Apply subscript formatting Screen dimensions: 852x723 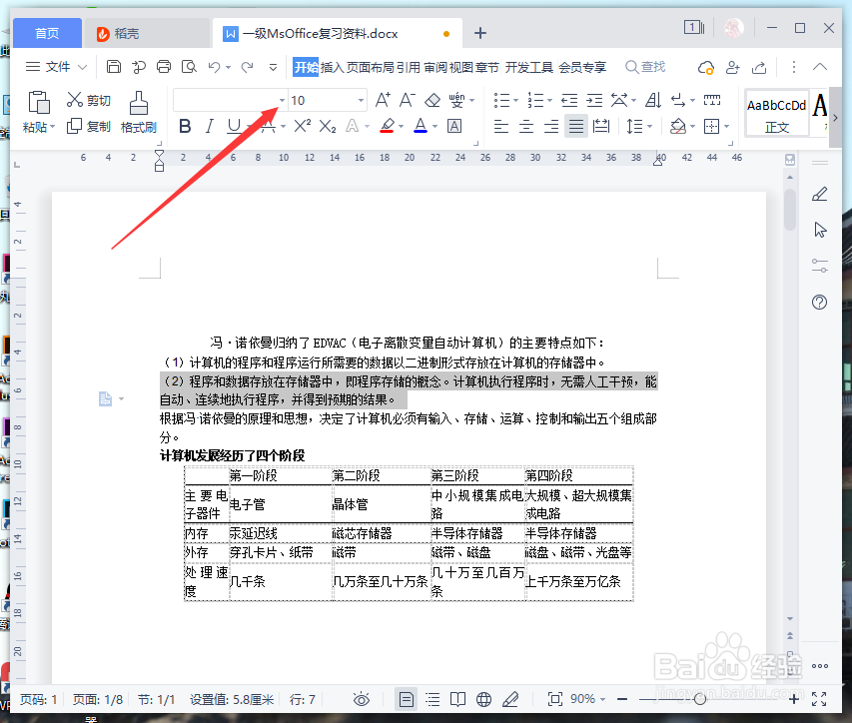coord(327,127)
